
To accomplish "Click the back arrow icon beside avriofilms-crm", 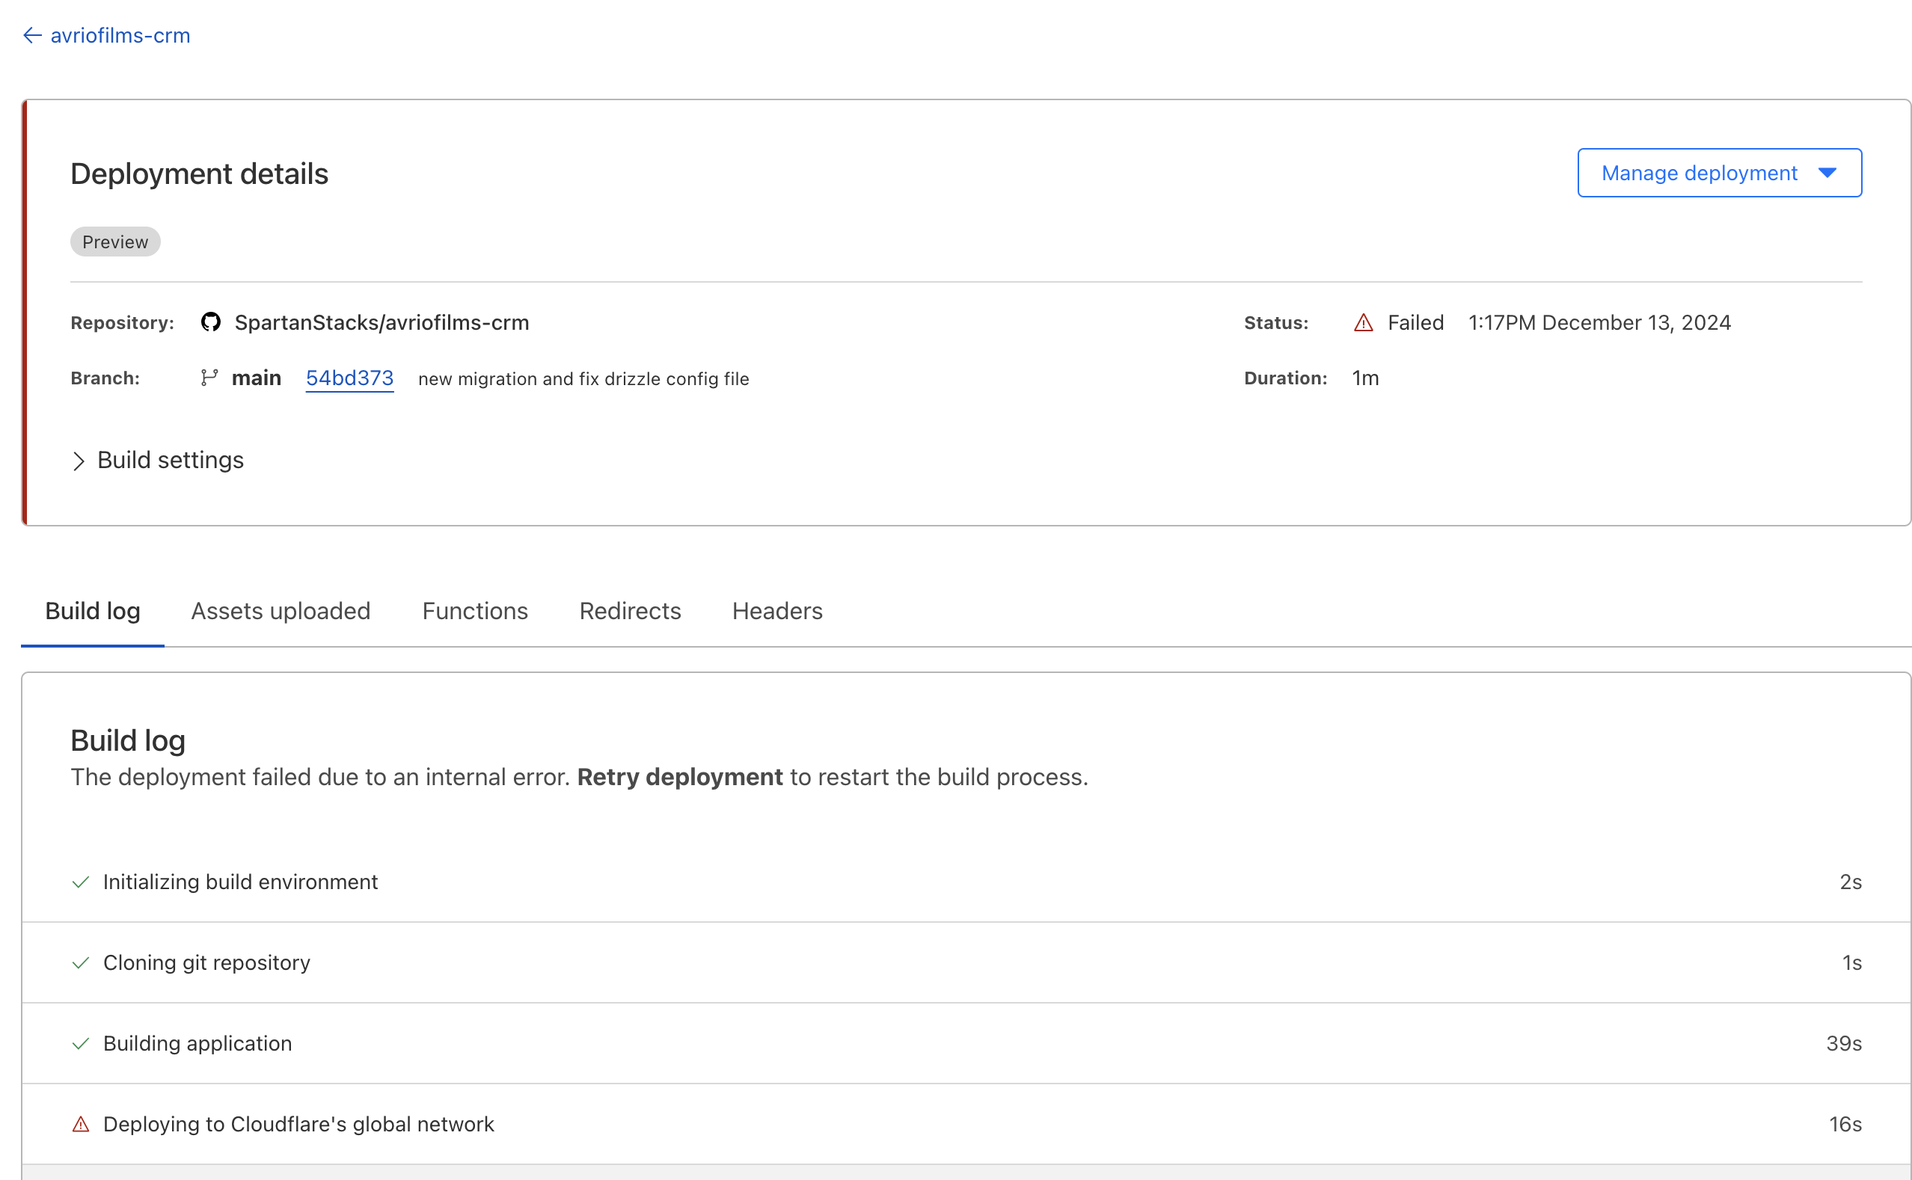I will click(x=32, y=35).
